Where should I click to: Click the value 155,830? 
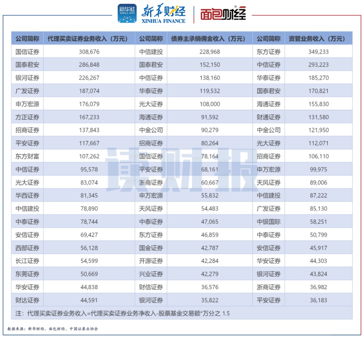[x=318, y=104]
